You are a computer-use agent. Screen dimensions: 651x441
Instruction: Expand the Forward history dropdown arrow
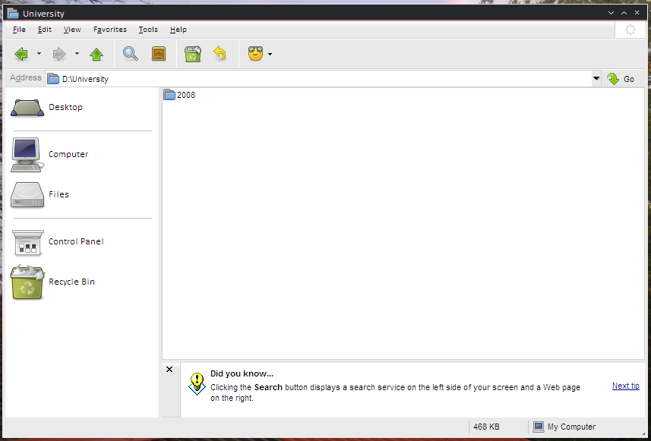[77, 54]
